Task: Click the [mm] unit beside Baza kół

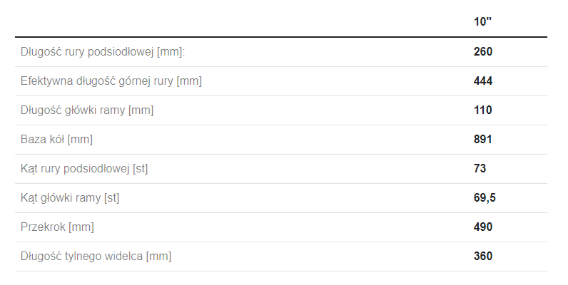Action: [x=81, y=140]
